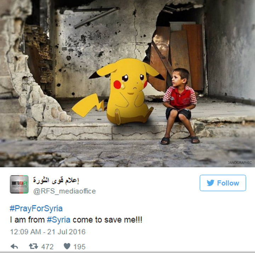Image resolution: width=255 pixels, height=253 pixels.
Task: Open the 12:09 AM - 21 Jul 2016 timestamp
Action: tap(48, 232)
